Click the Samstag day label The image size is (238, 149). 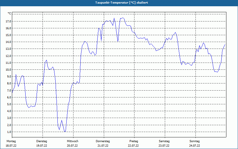click(164, 141)
